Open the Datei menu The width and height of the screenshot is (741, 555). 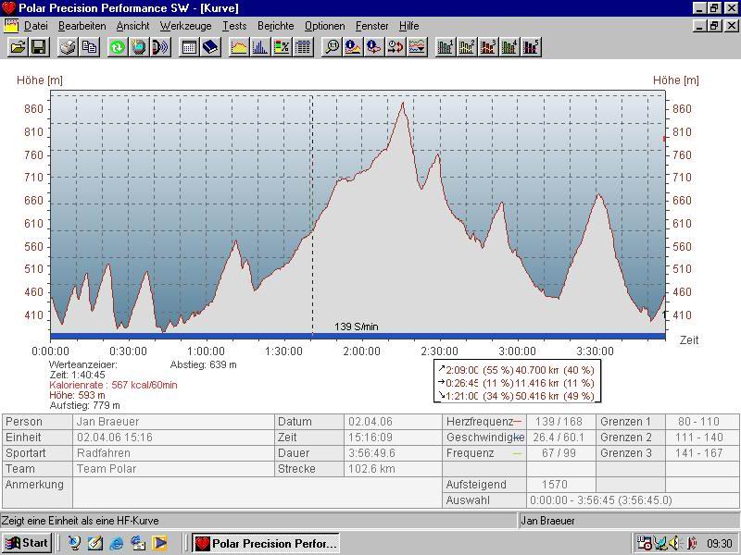[35, 26]
